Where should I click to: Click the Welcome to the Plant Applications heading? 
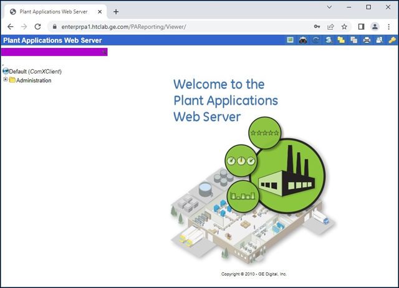(226, 100)
